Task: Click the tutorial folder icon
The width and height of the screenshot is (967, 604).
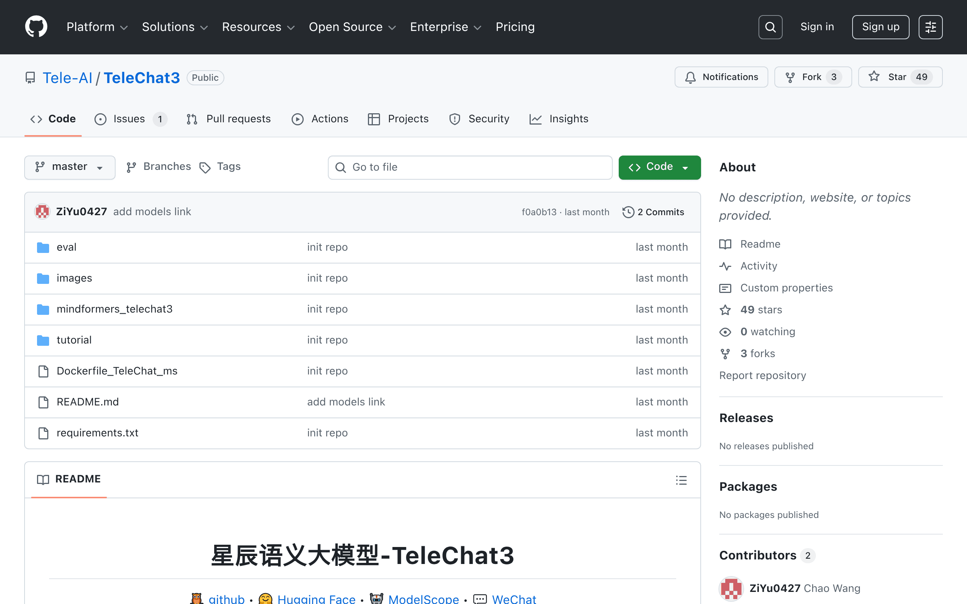Action: [x=43, y=340]
